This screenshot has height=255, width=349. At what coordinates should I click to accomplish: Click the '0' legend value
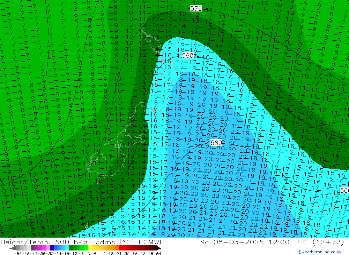pos(89,254)
